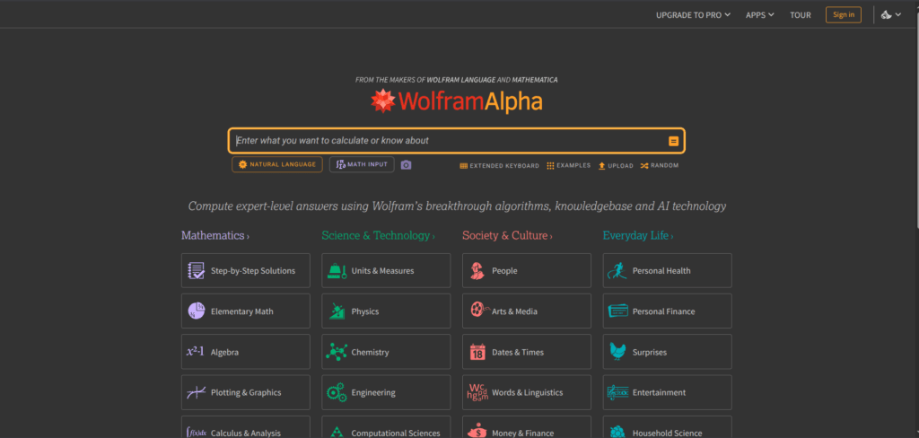The width and height of the screenshot is (919, 438).
Task: Switch to Natural Language input mode
Action: coord(277,165)
